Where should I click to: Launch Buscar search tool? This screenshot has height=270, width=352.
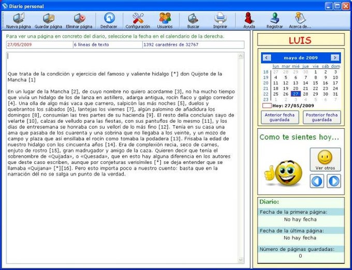[193, 21]
